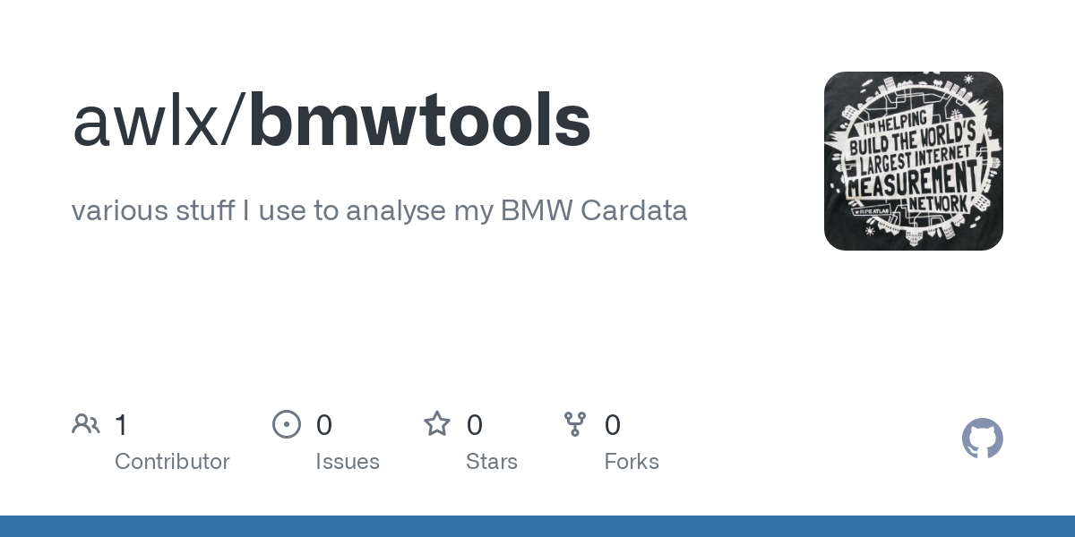Click the Stars label
This screenshot has width=1075, height=537.
click(492, 462)
